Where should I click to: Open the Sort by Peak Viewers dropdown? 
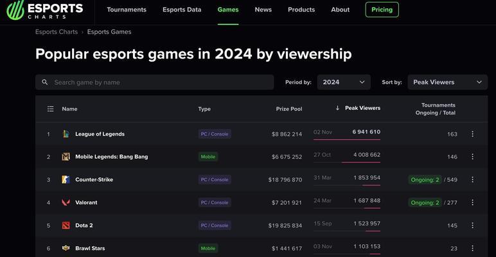point(448,82)
